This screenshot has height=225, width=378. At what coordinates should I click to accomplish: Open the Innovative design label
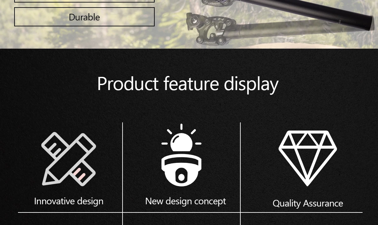tap(69, 201)
